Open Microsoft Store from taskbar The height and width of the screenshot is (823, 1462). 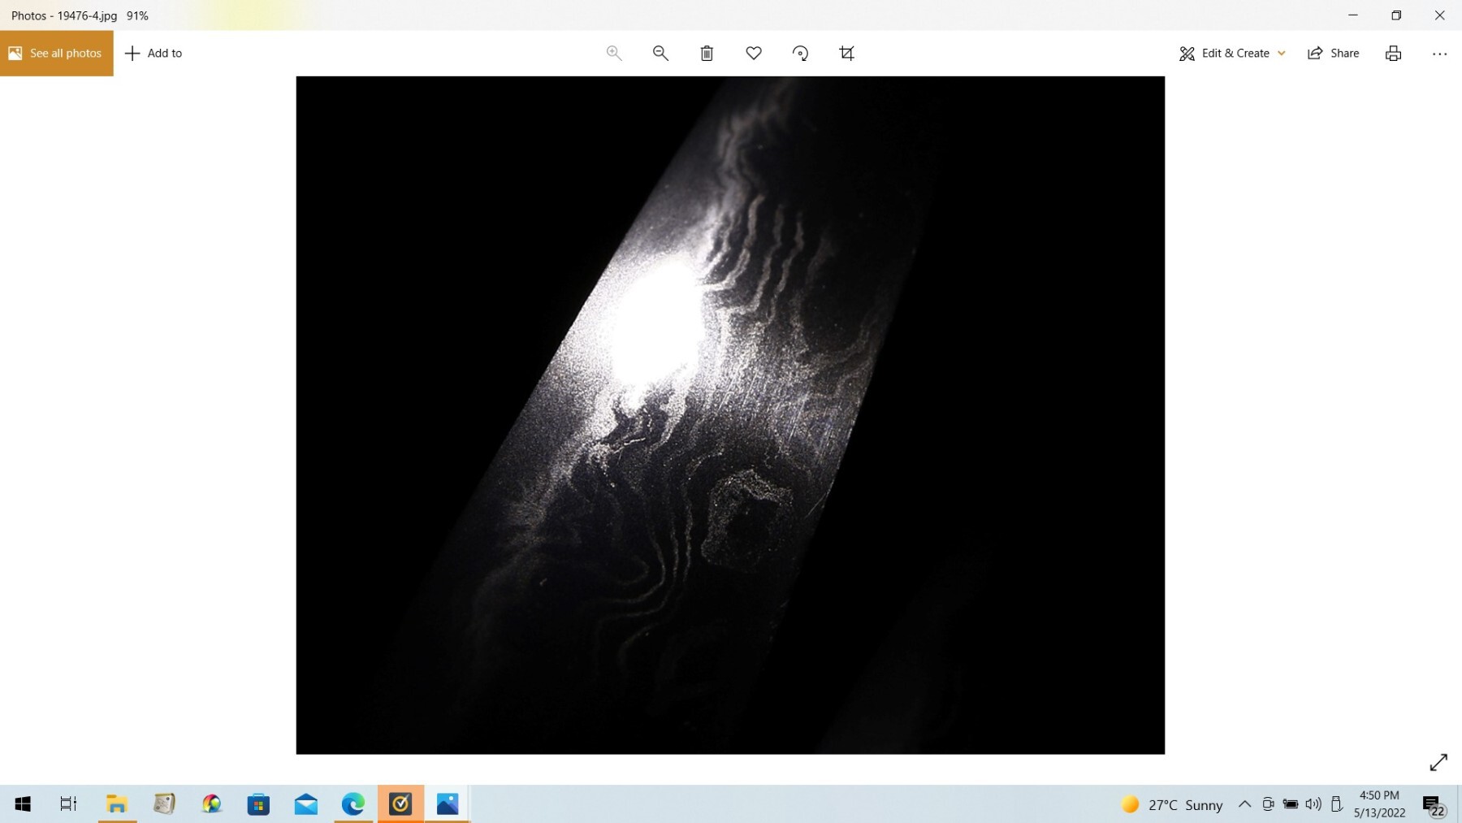pyautogui.click(x=258, y=804)
